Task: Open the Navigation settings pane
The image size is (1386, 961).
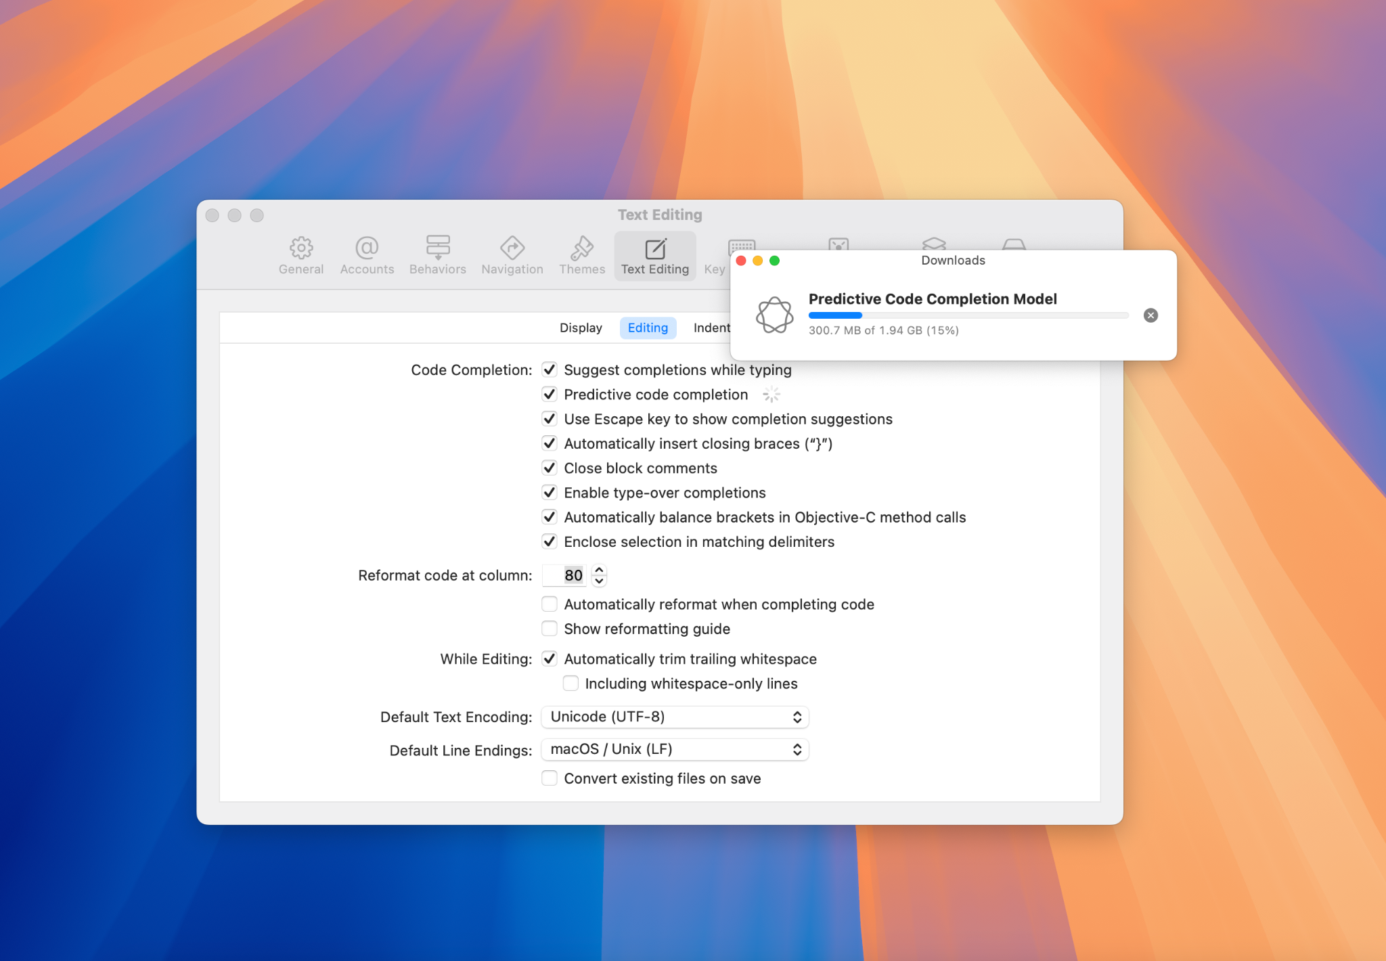Action: [x=512, y=255]
